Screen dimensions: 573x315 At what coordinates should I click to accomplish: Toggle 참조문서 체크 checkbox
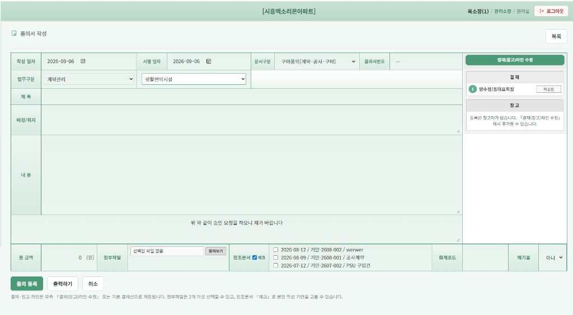(255, 257)
